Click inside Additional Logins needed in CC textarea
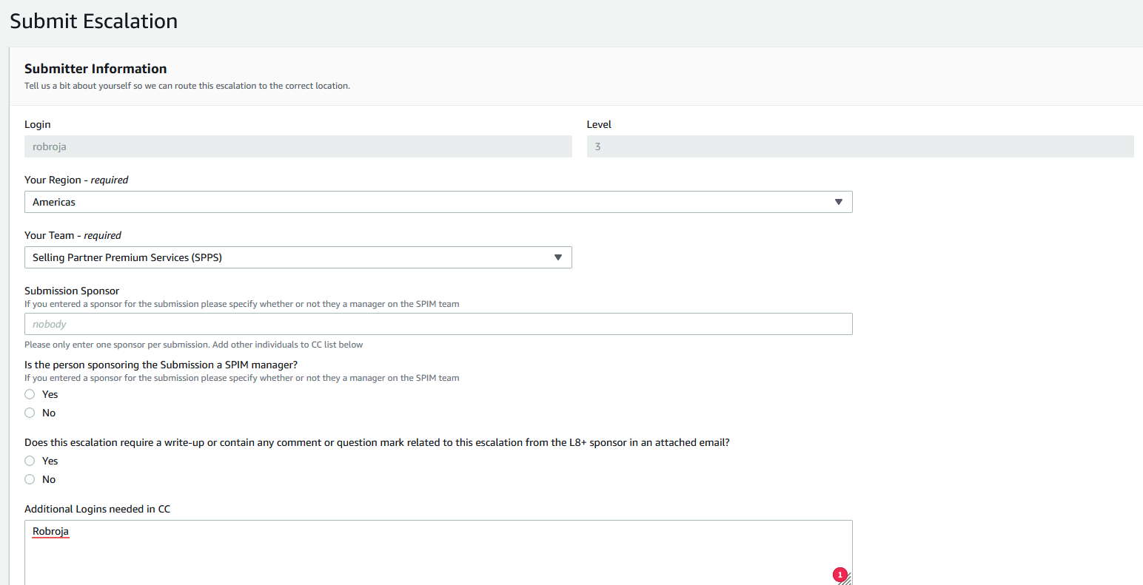Viewport: 1143px width, 585px height. pos(438,553)
